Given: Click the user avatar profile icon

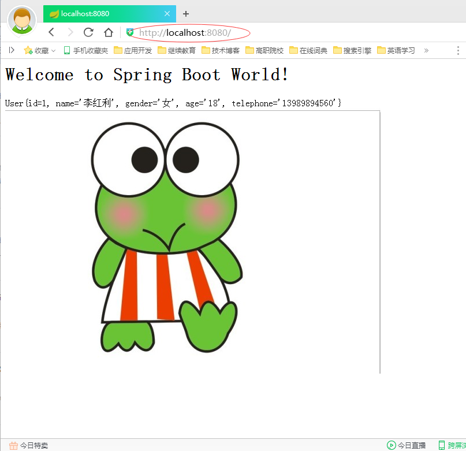Looking at the screenshot, I should click(x=22, y=21).
